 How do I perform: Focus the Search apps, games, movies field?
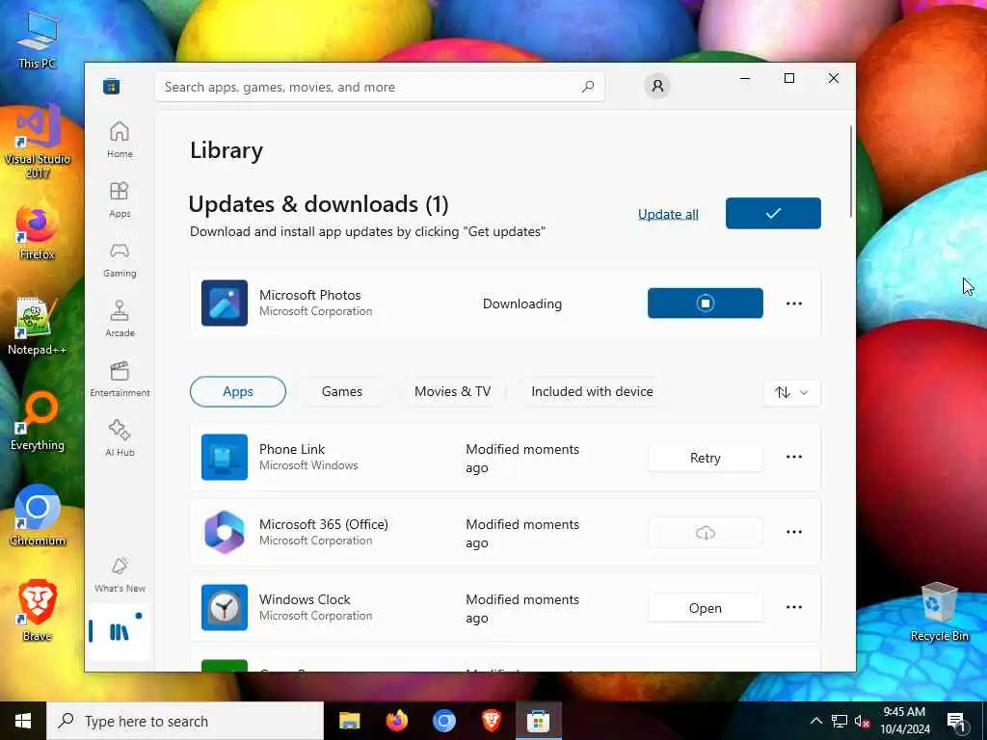point(380,87)
